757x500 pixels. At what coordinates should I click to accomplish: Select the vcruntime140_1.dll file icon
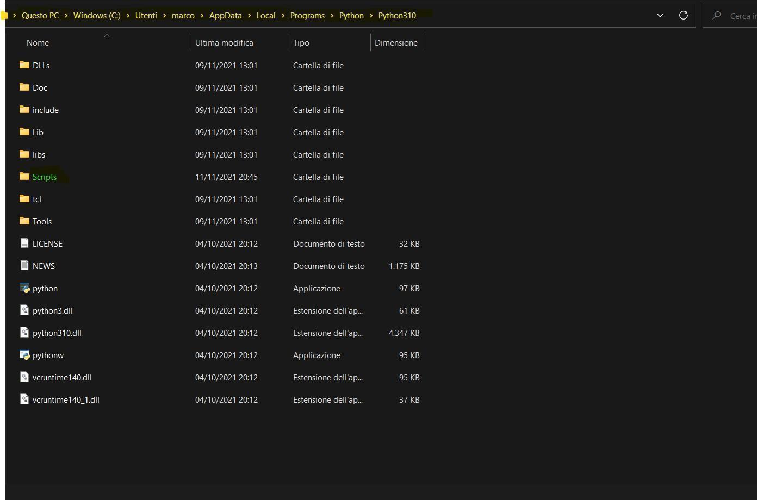(24, 399)
